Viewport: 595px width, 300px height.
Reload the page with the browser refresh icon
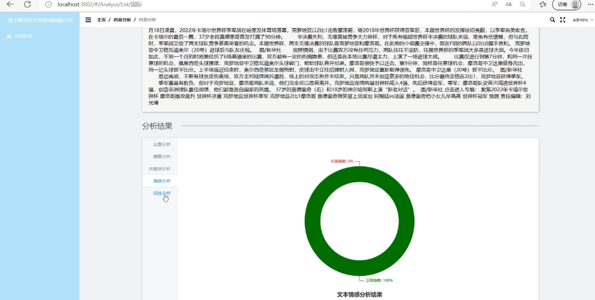(x=27, y=4)
